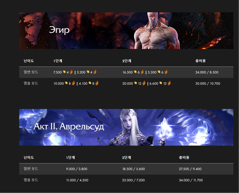Screen dimensions: 239x193
Task: Click the 23.000 / 7.200 cell
Action: tap(133, 180)
